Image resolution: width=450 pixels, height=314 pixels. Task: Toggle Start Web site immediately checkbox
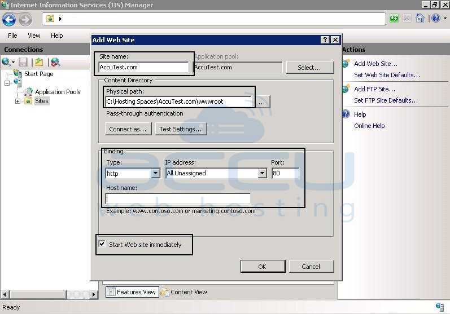[x=102, y=244]
